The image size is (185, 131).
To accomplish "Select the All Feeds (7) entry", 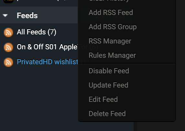I will click(x=37, y=32).
